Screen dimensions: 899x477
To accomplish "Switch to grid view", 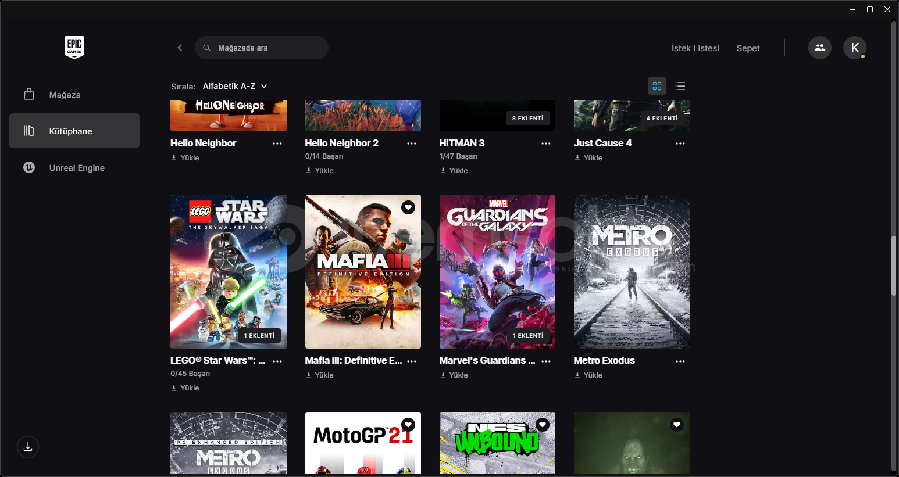I will [x=657, y=86].
